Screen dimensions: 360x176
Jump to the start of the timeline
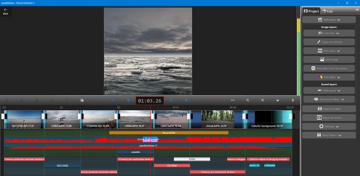pyautogui.click(x=113, y=100)
